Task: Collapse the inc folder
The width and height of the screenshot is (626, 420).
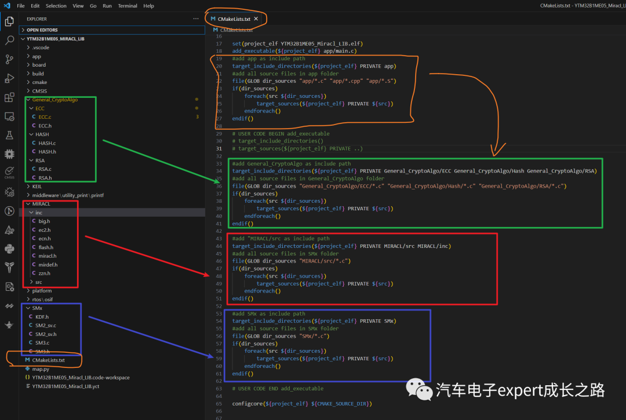Action: (112, 213)
